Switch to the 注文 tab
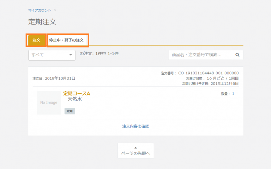 [36, 40]
